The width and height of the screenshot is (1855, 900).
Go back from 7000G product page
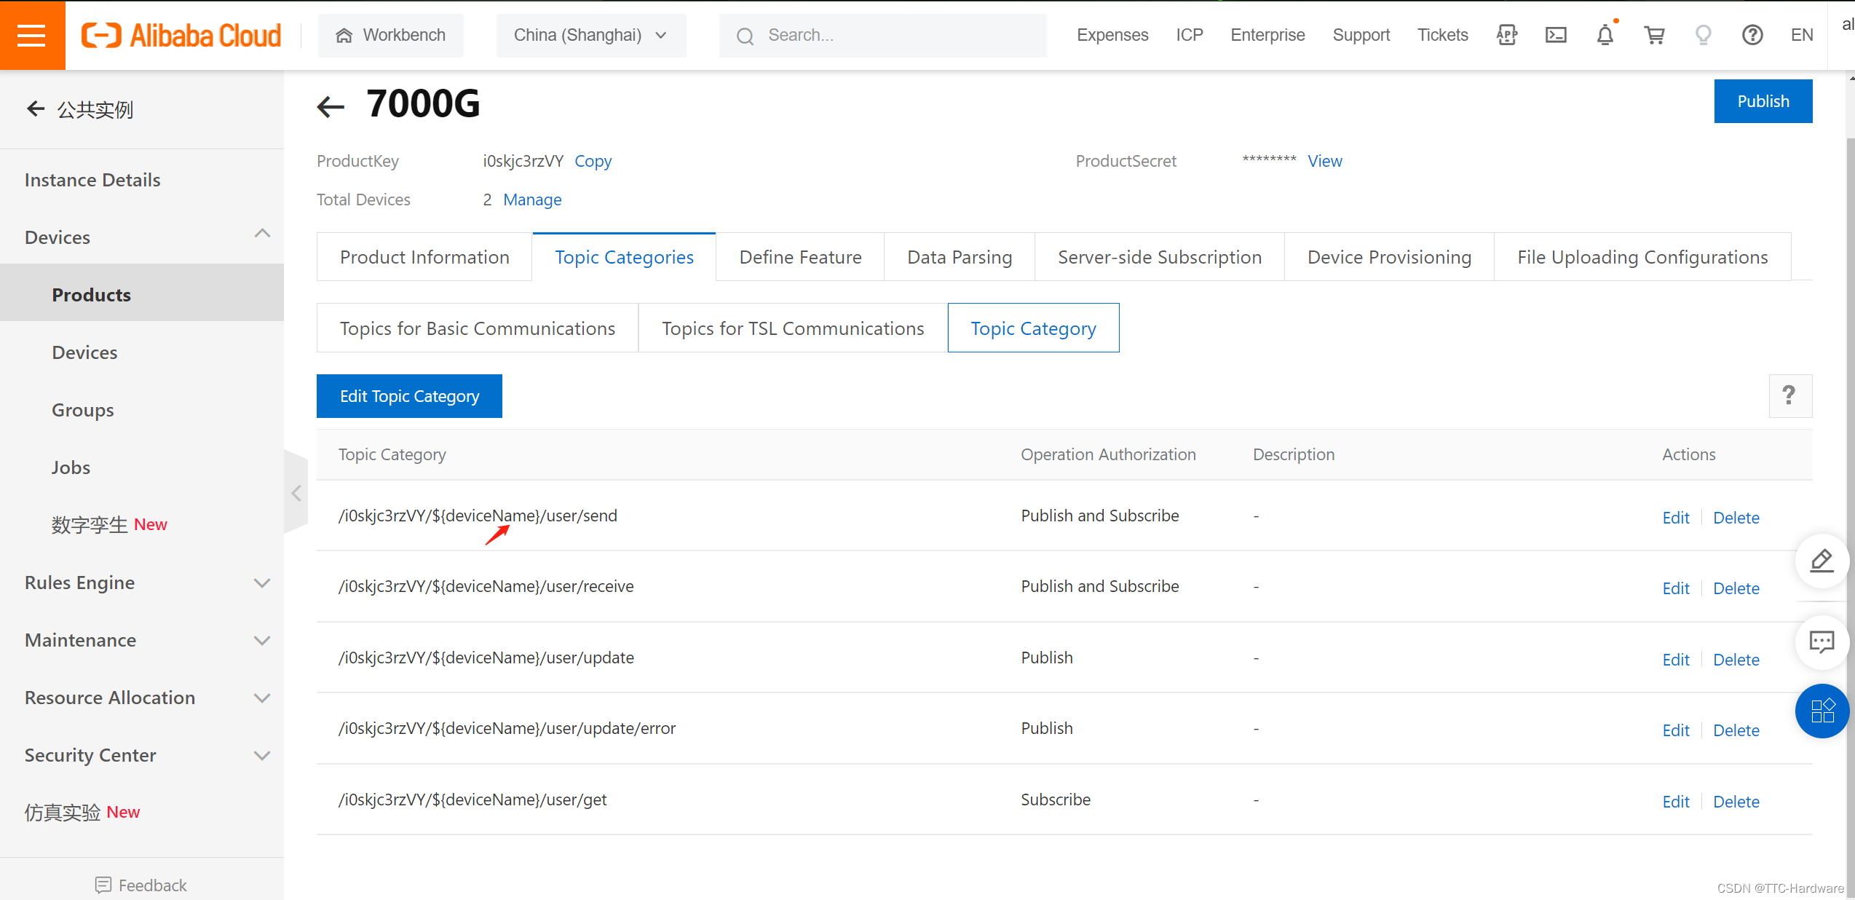click(331, 106)
